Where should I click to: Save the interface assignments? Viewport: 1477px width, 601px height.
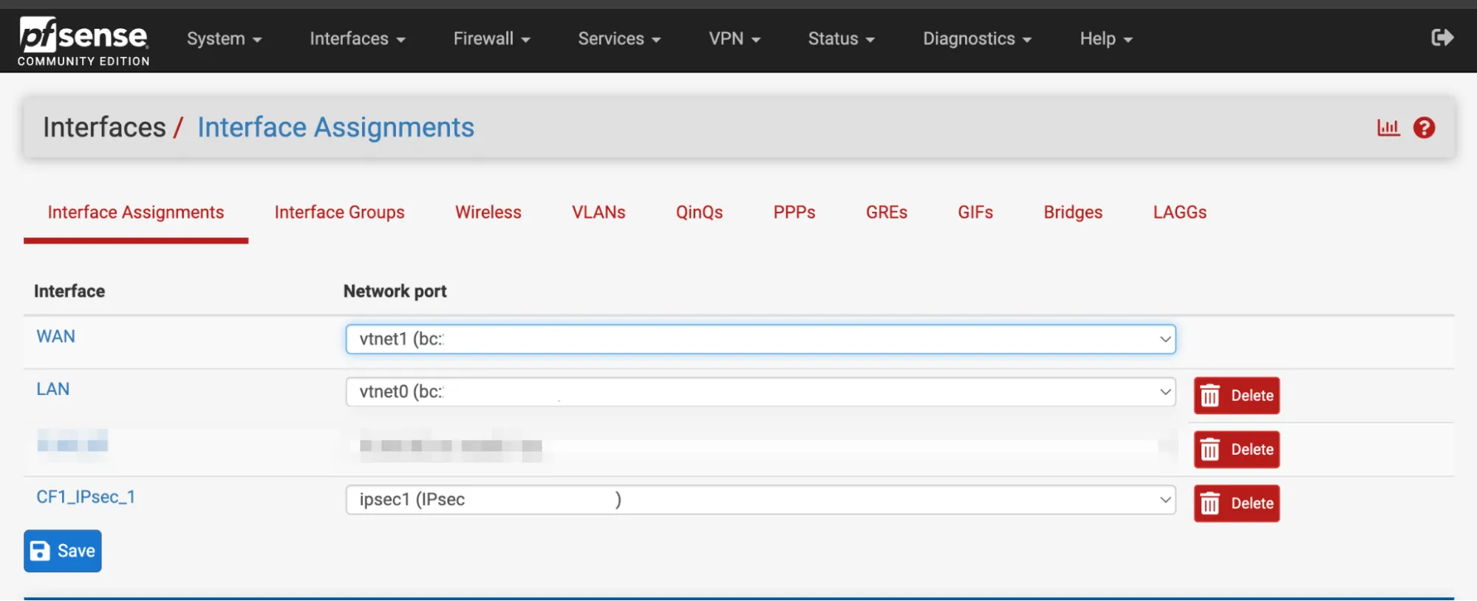[63, 551]
